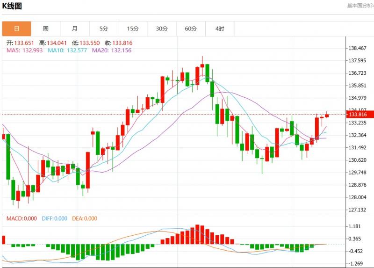Image resolution: width=374 pixels, height=268 pixels.
Task: Click the MA20 indicator label
Action: click(111, 50)
